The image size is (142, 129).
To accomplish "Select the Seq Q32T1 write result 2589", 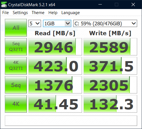I will [110, 47].
